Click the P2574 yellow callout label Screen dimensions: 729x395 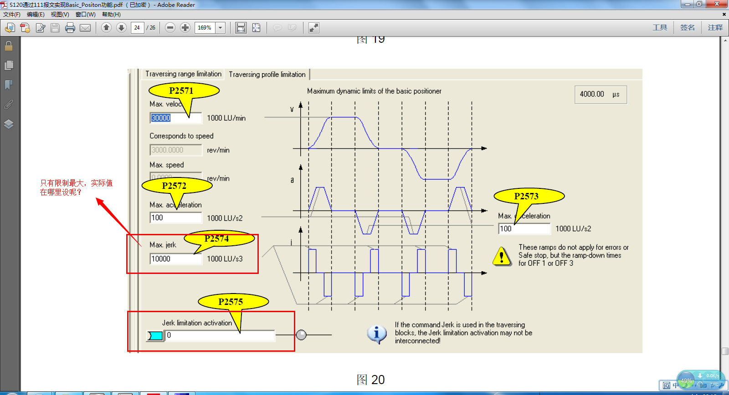point(216,238)
